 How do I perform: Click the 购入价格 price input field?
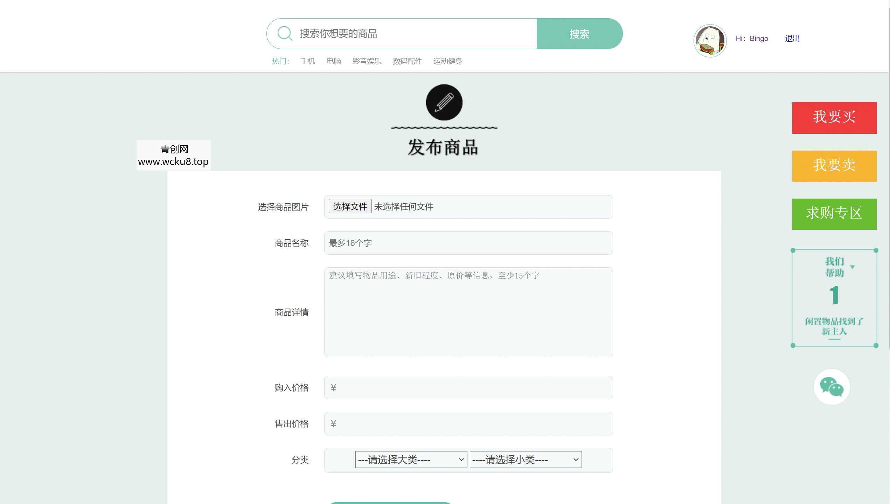pos(468,387)
